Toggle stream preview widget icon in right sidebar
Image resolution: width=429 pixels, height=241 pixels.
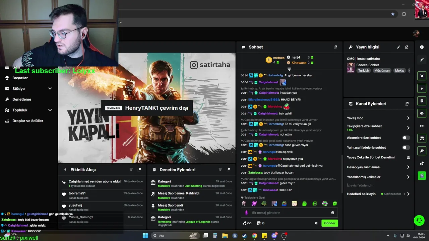422,76
